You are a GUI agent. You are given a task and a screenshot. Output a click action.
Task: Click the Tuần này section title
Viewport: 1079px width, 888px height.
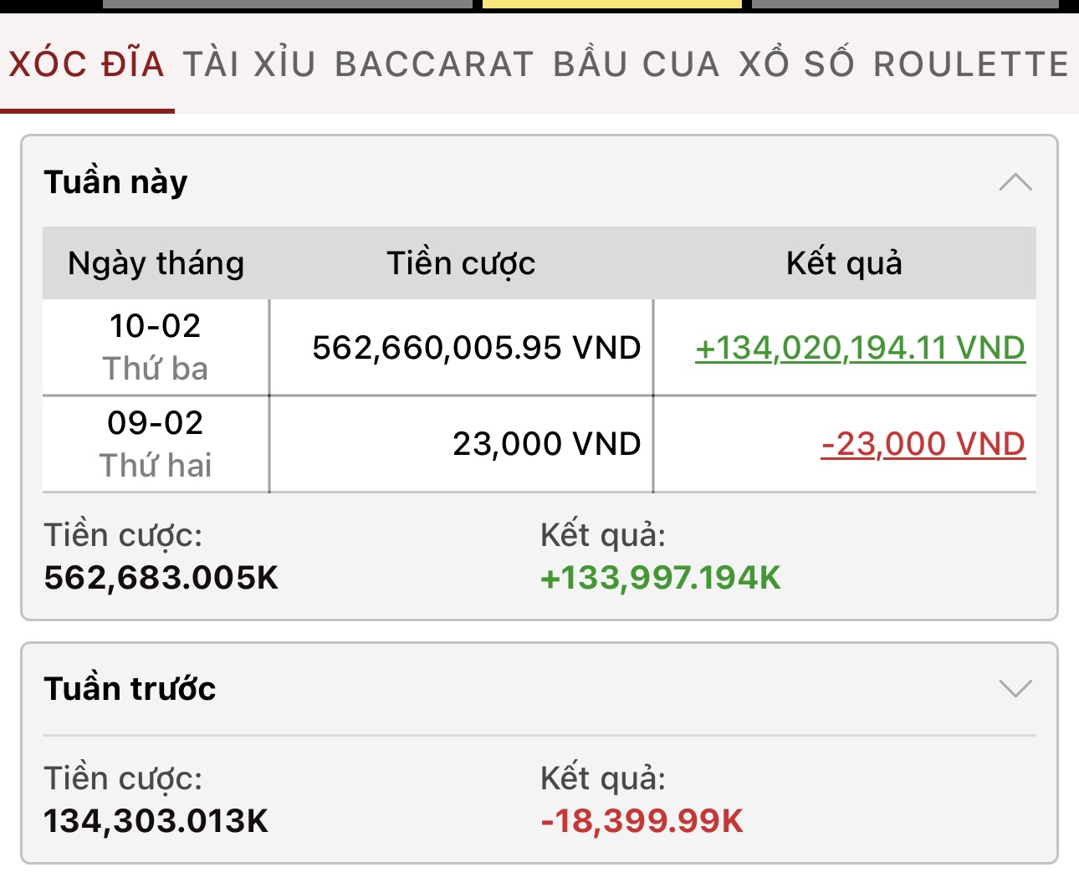point(115,182)
